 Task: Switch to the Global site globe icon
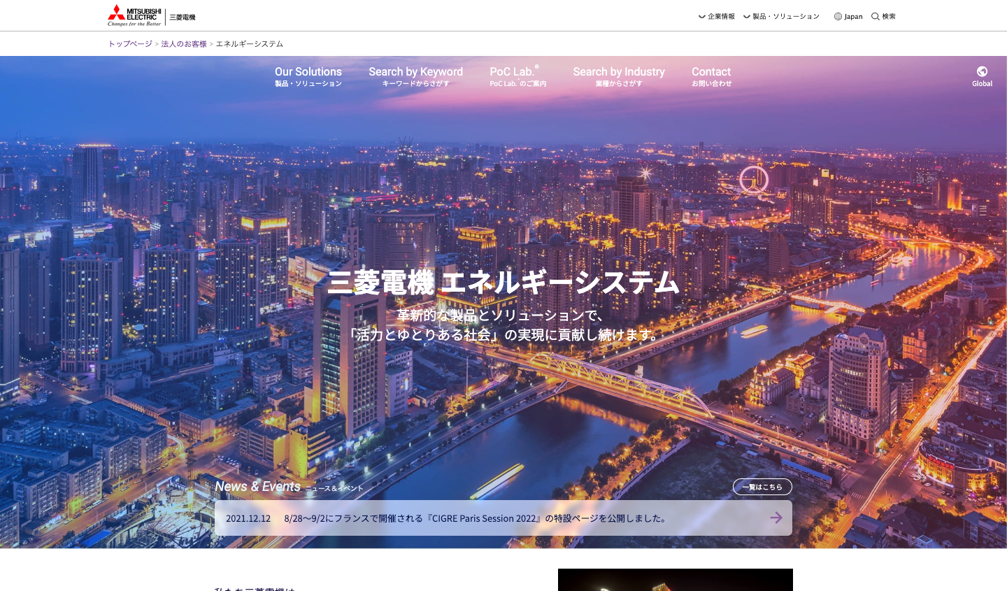982,71
